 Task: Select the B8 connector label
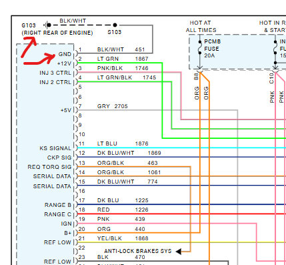click(196, 77)
